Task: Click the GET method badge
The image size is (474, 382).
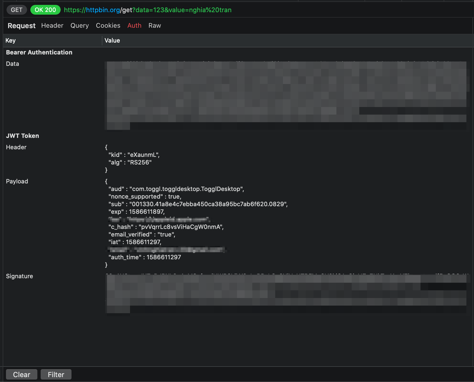Action: (17, 9)
